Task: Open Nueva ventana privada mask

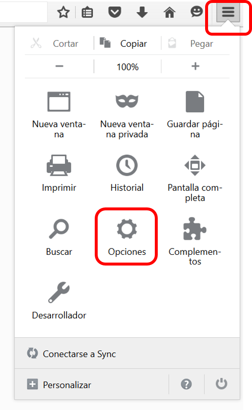Action: coord(127,116)
